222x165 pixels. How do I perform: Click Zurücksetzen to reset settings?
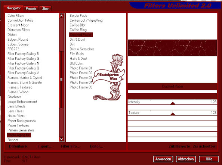[204, 146]
